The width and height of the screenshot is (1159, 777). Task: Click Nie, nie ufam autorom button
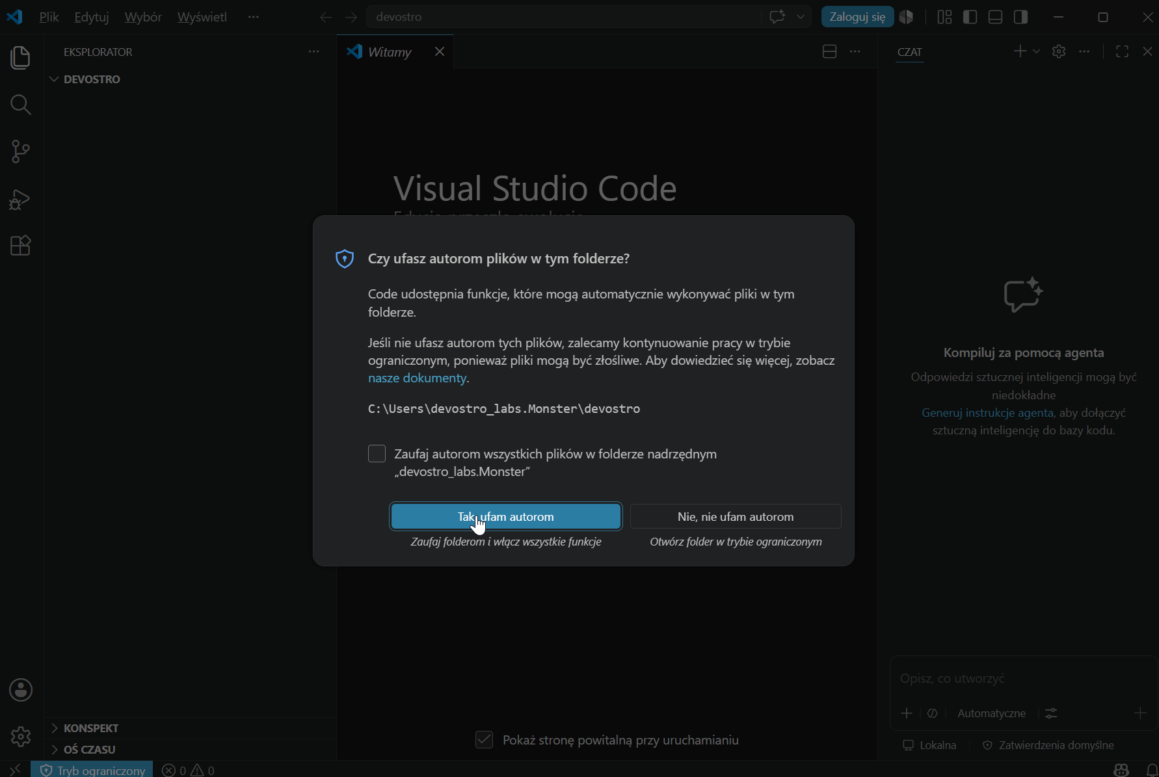tap(736, 516)
